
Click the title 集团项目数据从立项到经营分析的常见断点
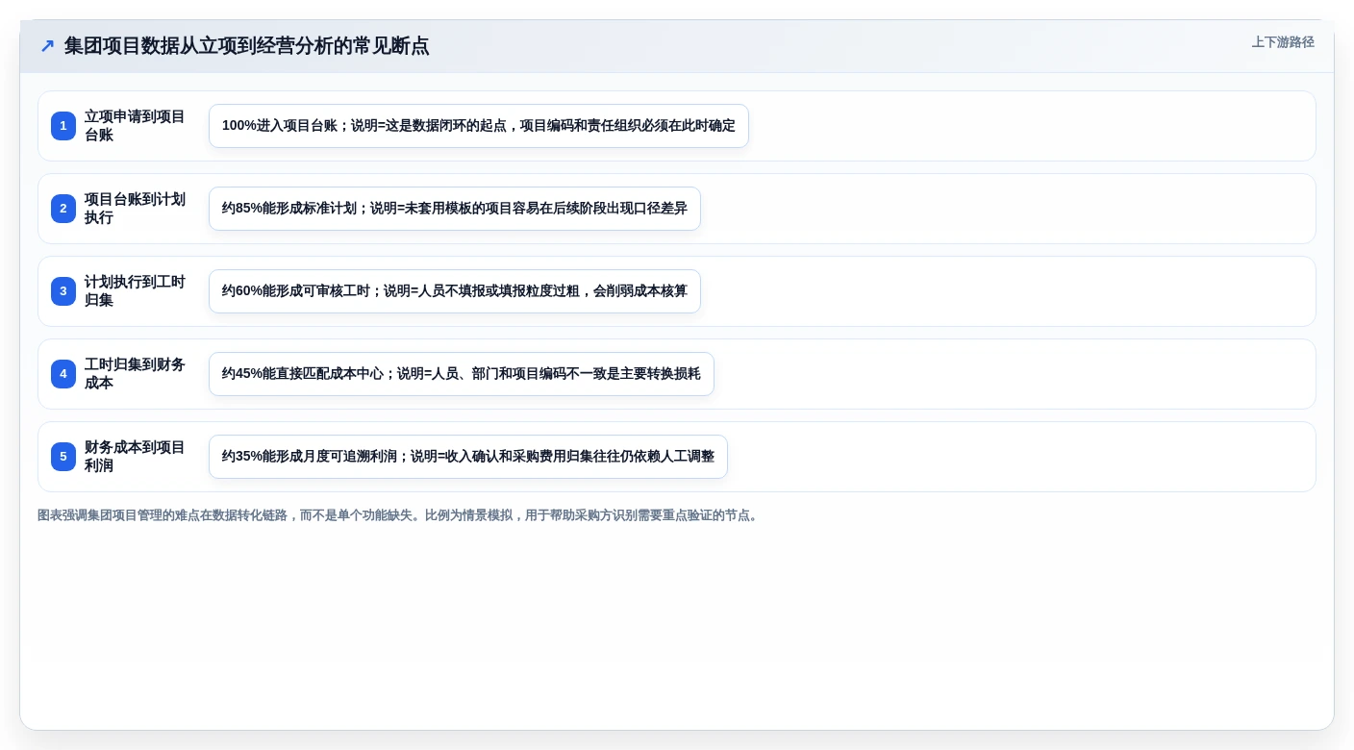(x=246, y=46)
